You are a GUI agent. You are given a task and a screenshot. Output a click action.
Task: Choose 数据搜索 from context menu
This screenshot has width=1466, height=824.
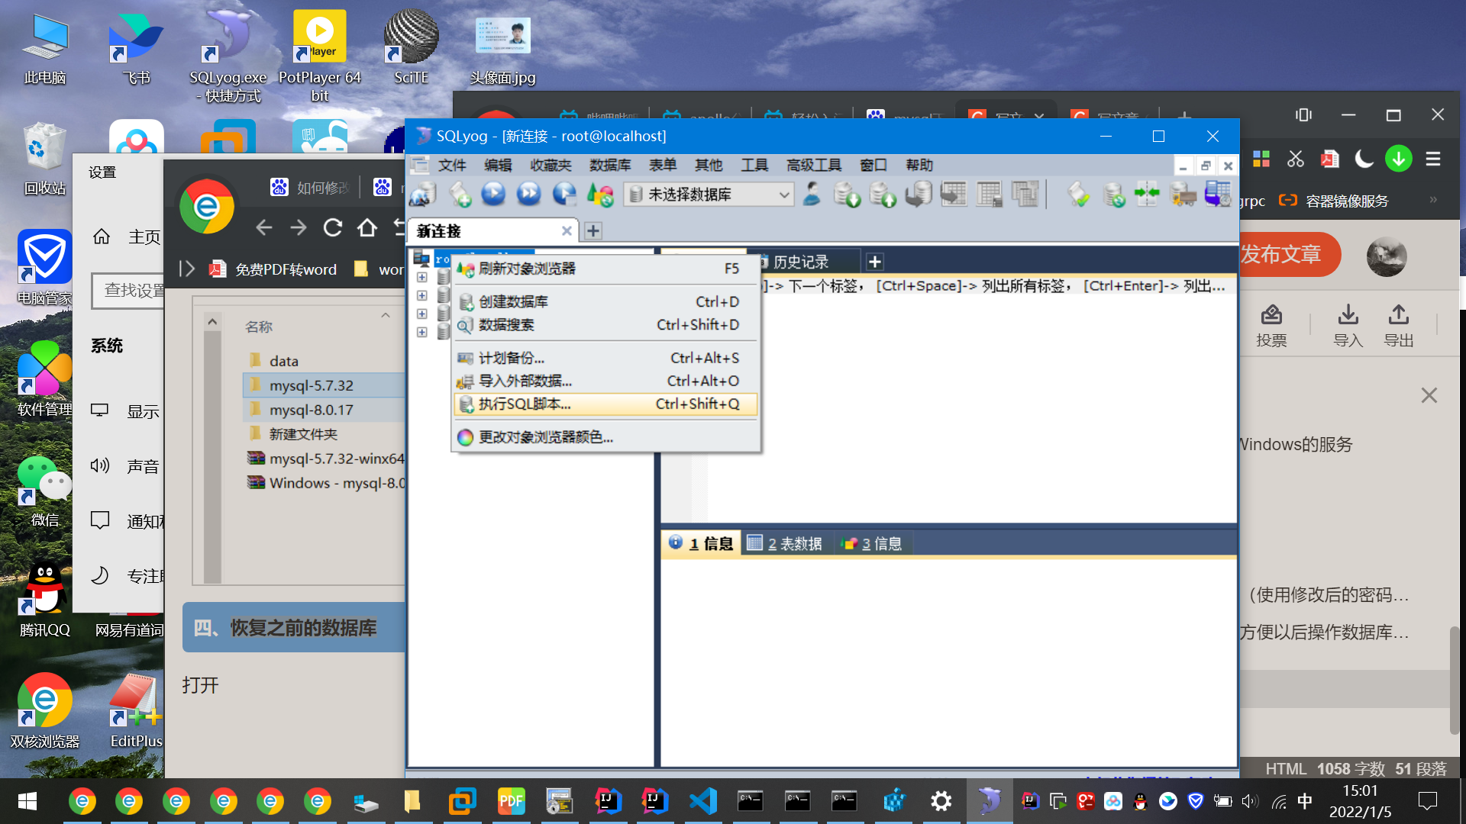click(606, 325)
